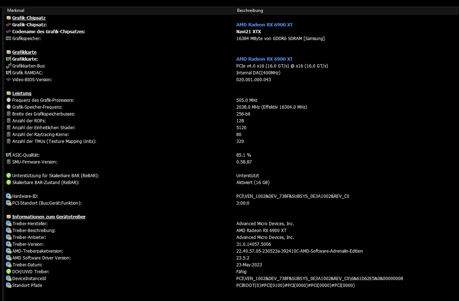Screen dimensions: 459x301
Task: Open the blue Grafik-Chipsatz AMD Radeon link
Action: (264, 25)
